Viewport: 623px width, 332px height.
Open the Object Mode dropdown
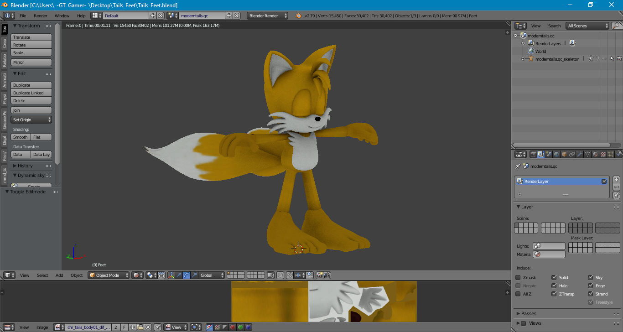pos(109,275)
